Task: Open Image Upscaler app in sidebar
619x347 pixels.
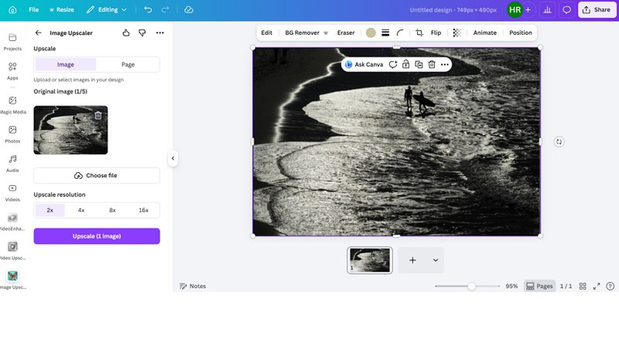Action: [12, 280]
